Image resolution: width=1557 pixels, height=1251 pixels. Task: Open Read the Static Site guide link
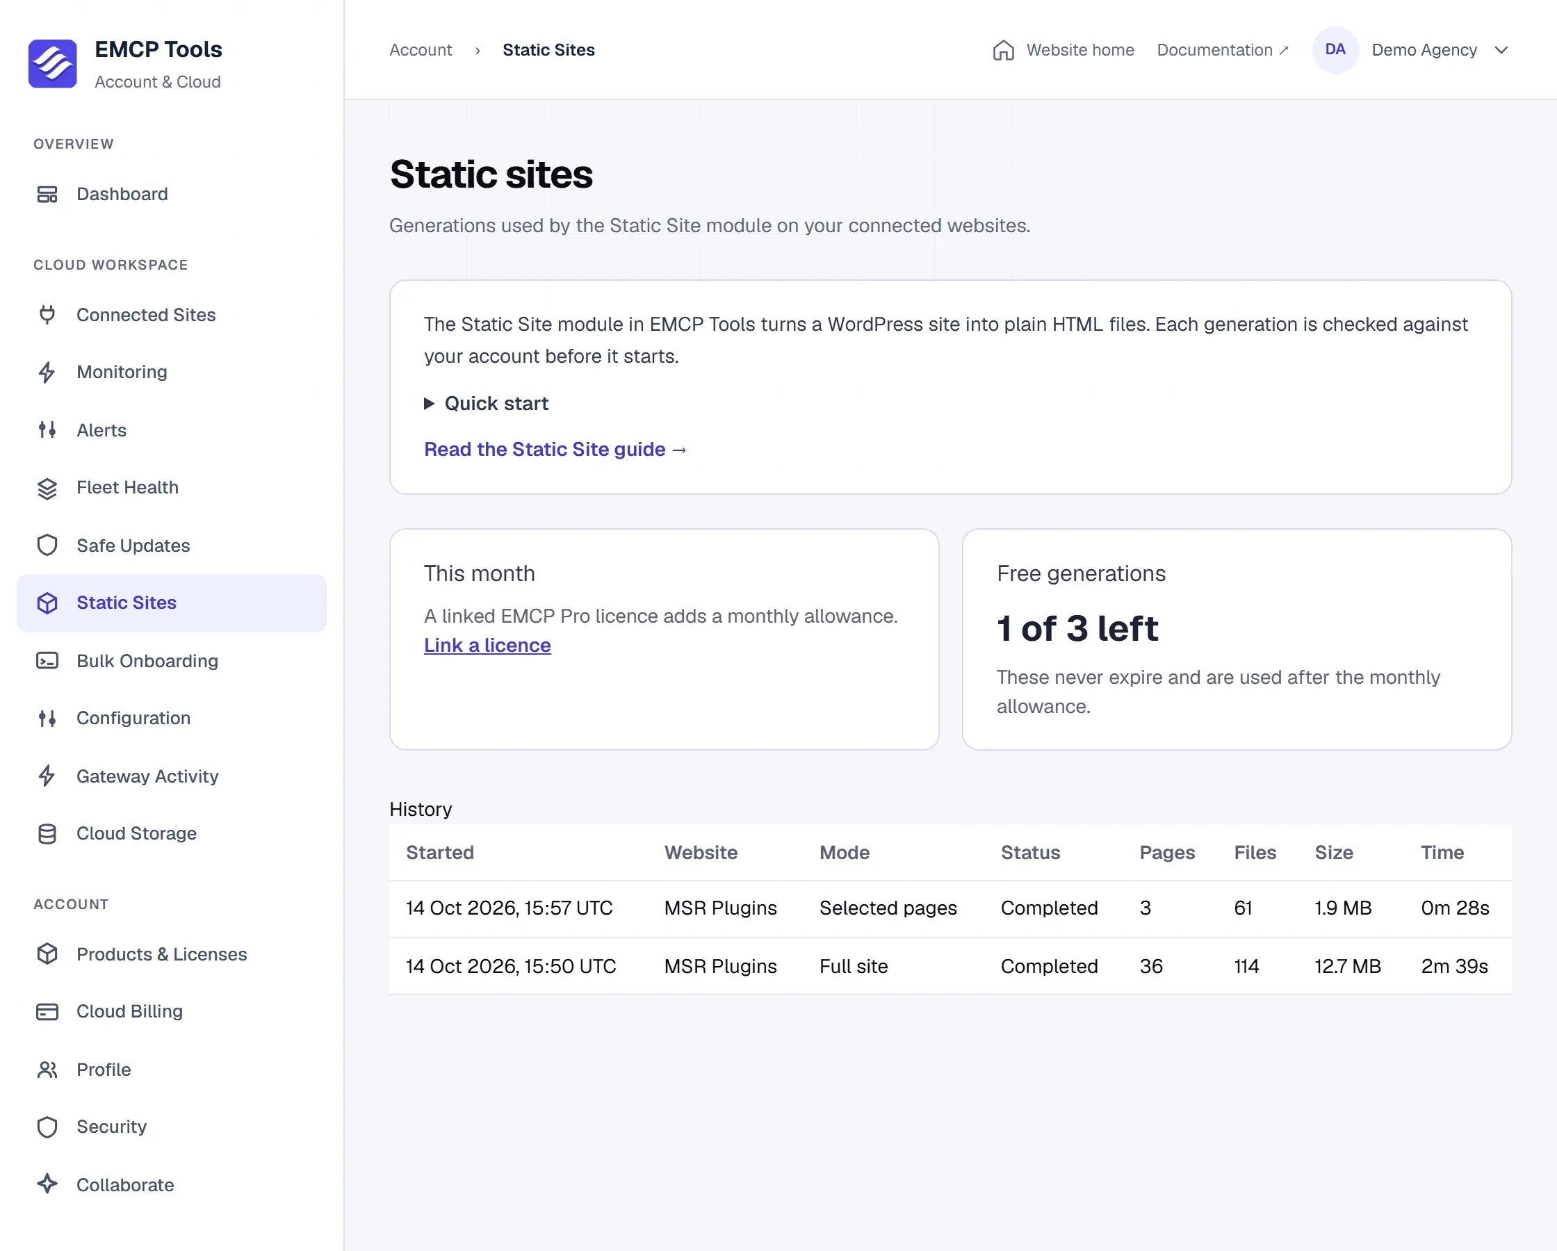click(x=555, y=449)
